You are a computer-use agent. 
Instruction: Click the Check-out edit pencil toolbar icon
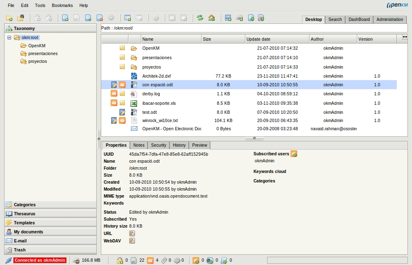77,18
